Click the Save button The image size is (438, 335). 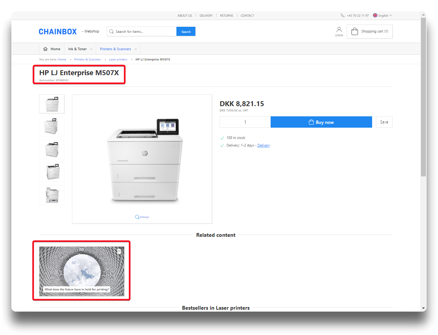point(384,122)
